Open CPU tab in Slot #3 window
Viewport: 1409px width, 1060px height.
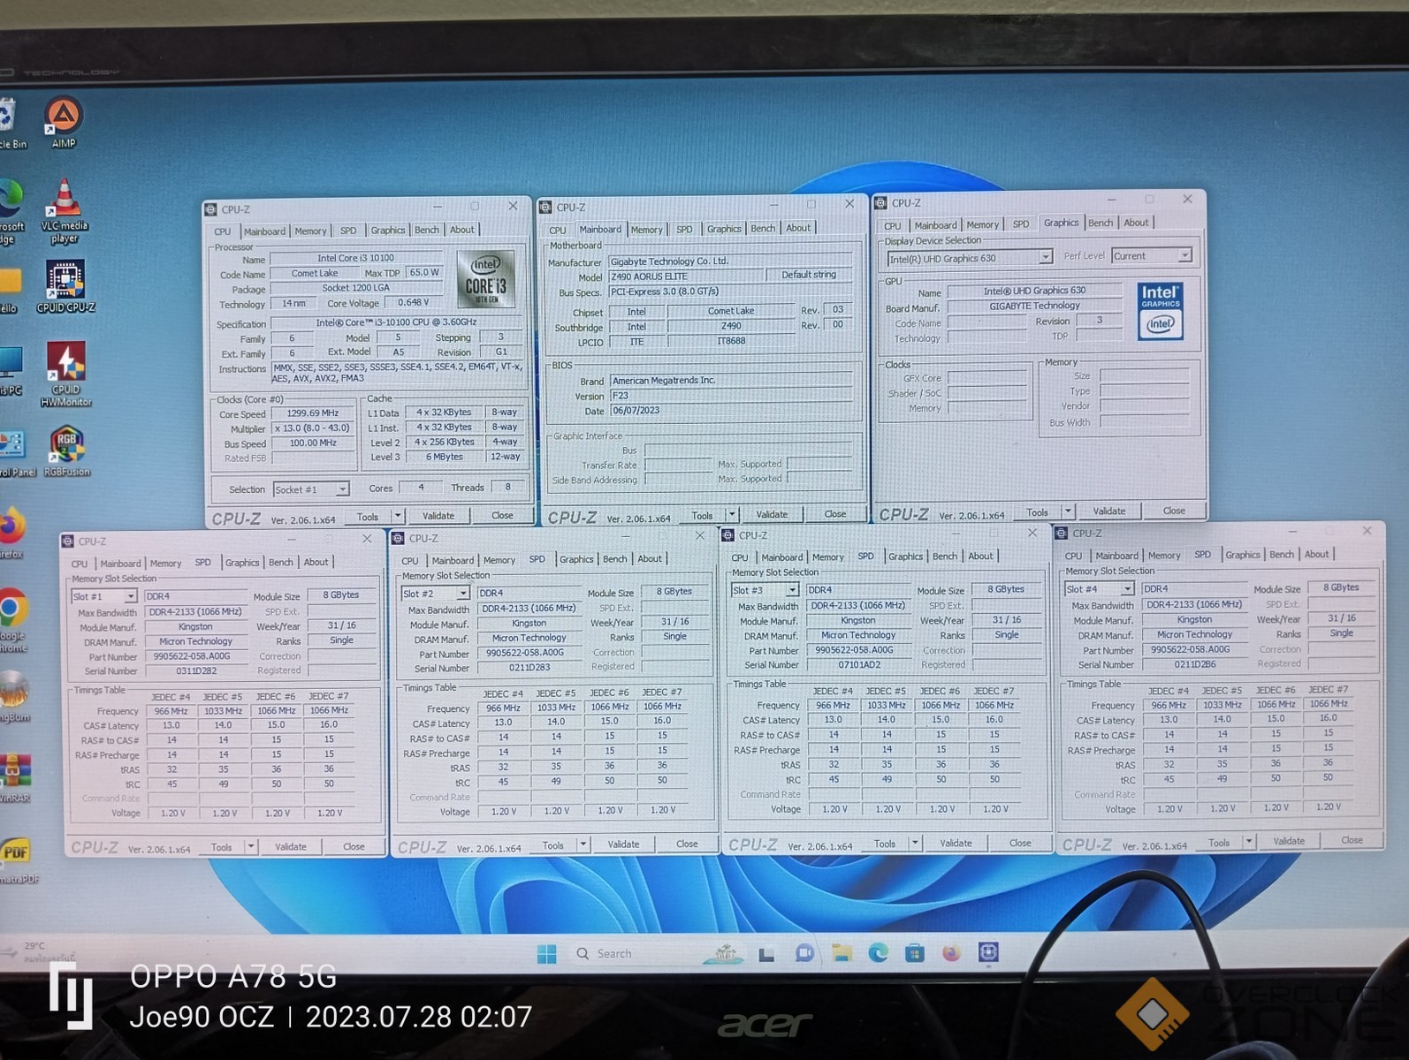740,557
